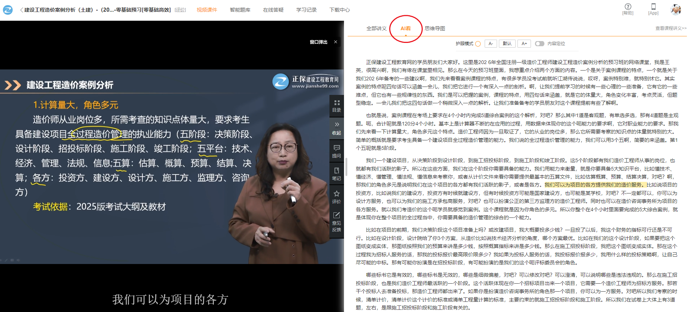The width and height of the screenshot is (688, 312).
Task: Enable 护眼模式 eye protection radio
Action: point(478,44)
